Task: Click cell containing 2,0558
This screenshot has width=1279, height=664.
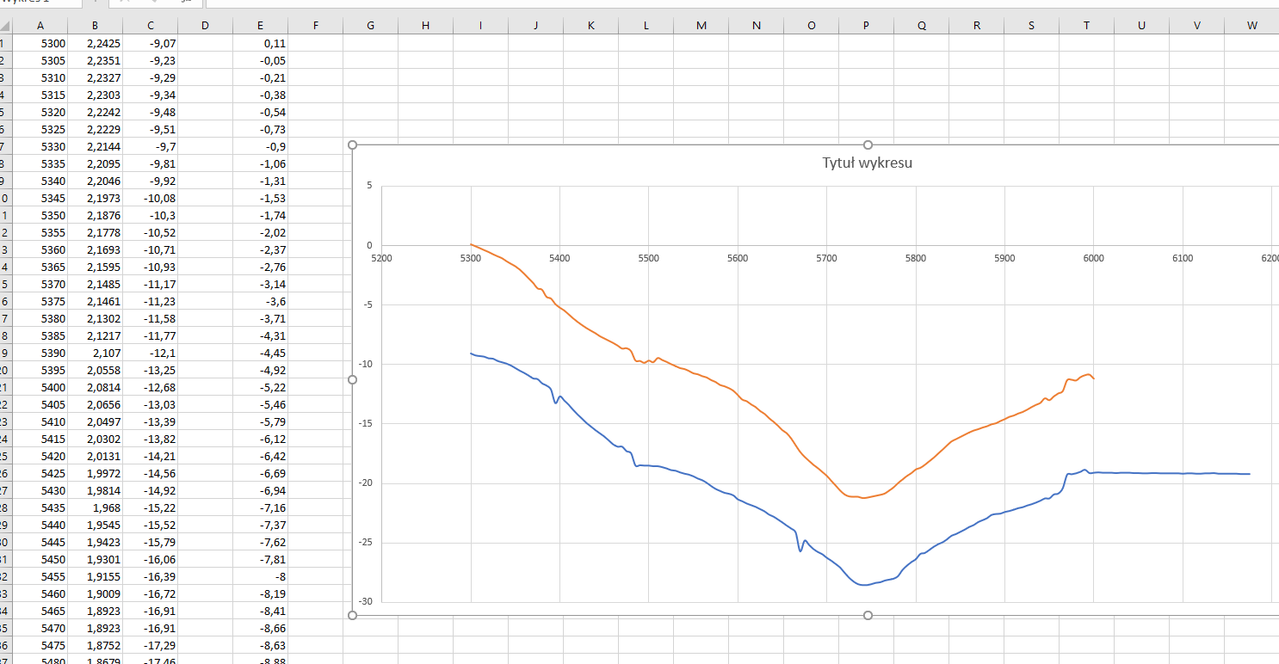Action: click(96, 370)
